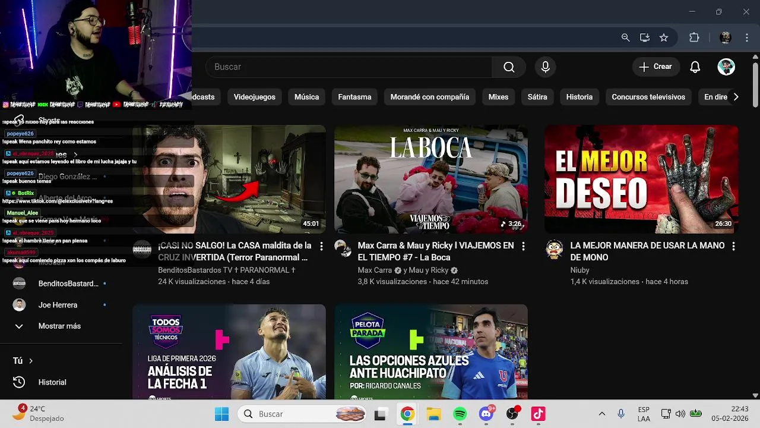760x428 pixels.
Task: Play LAS OPCIONES AZULES ANTE HUACHIPATO thumbnail
Action: (x=431, y=352)
